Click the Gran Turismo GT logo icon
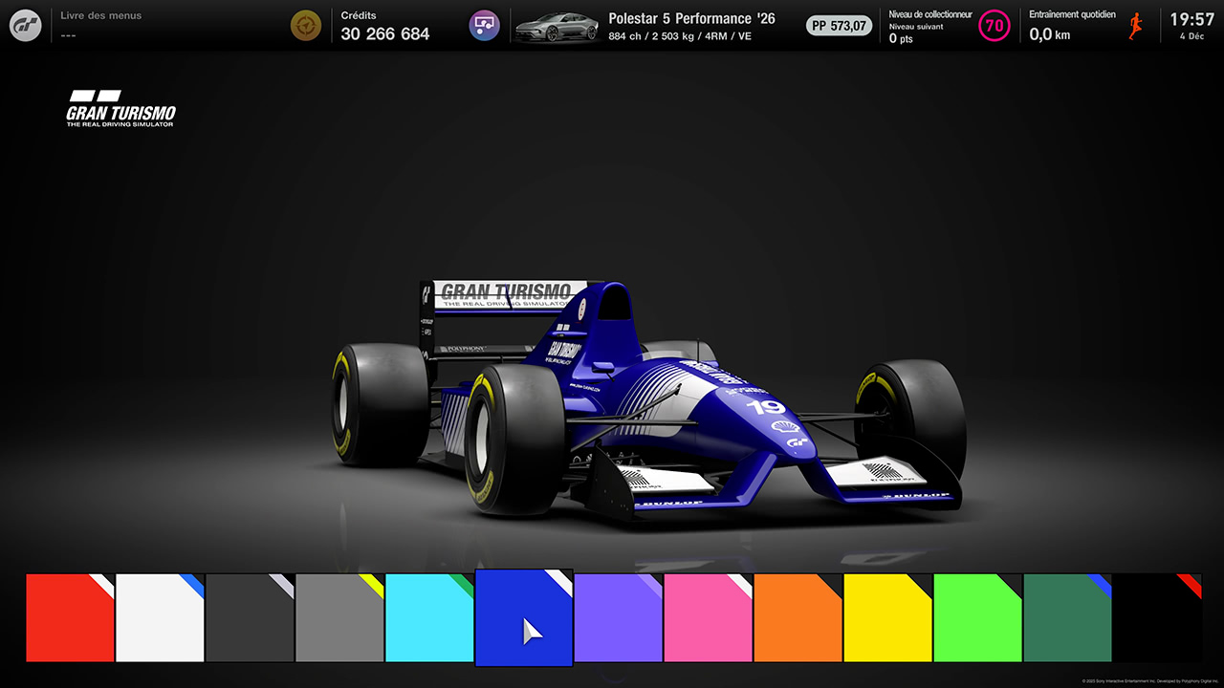1224x688 pixels. click(x=26, y=26)
